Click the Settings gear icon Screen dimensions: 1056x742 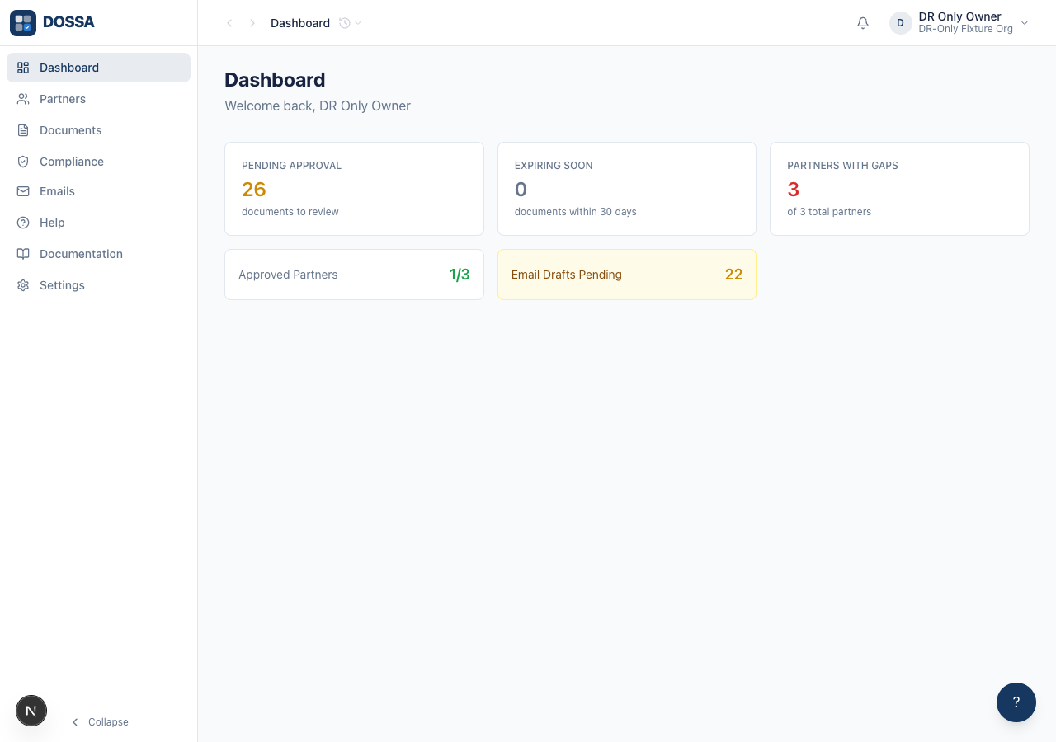tap(23, 285)
